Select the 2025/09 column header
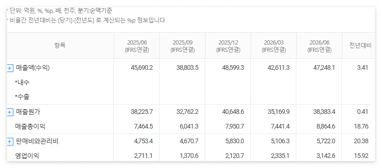Screen dimensions: 382x168 [x=183, y=46]
